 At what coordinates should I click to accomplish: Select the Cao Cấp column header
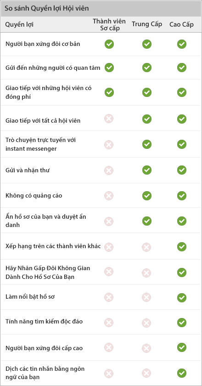[x=182, y=24]
